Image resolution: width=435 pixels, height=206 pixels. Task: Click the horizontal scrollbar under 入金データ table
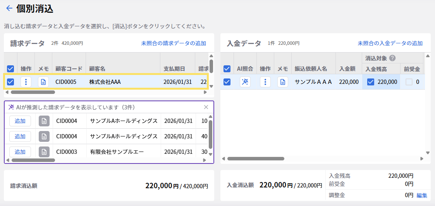point(256,158)
